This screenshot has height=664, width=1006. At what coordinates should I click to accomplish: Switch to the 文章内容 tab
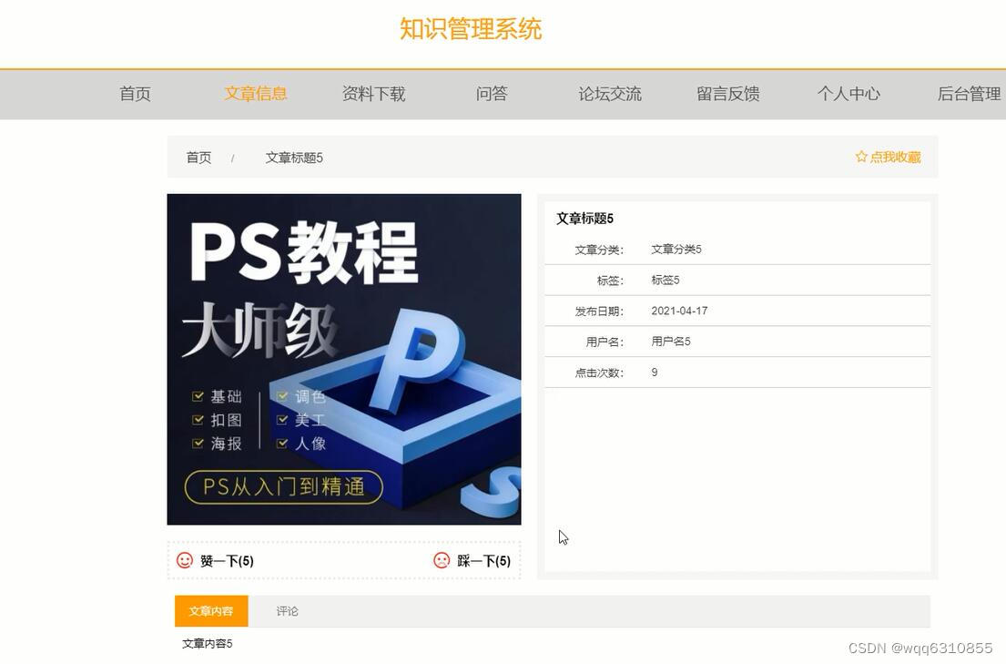click(x=211, y=610)
